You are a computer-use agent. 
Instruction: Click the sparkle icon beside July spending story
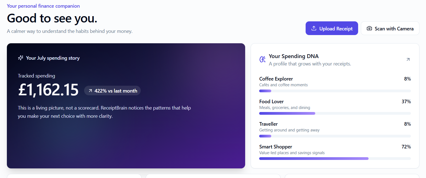pos(21,58)
